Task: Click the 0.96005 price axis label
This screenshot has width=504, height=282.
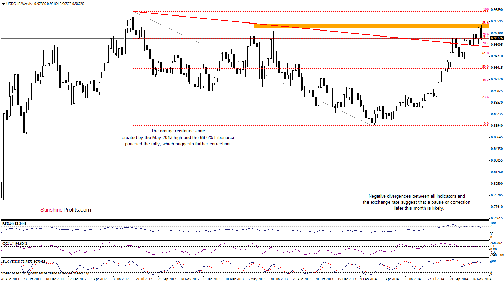Action: click(x=497, y=45)
